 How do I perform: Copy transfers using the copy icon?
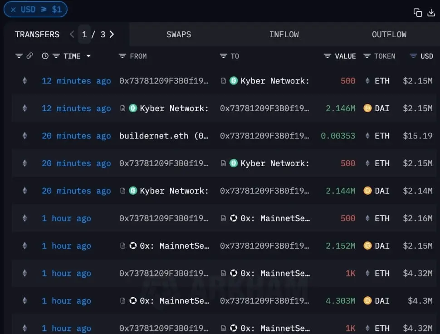pos(418,13)
